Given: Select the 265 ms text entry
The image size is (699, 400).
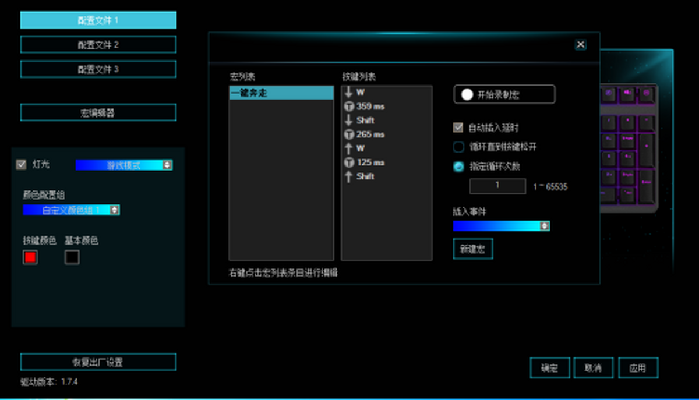Looking at the screenshot, I should click(370, 134).
